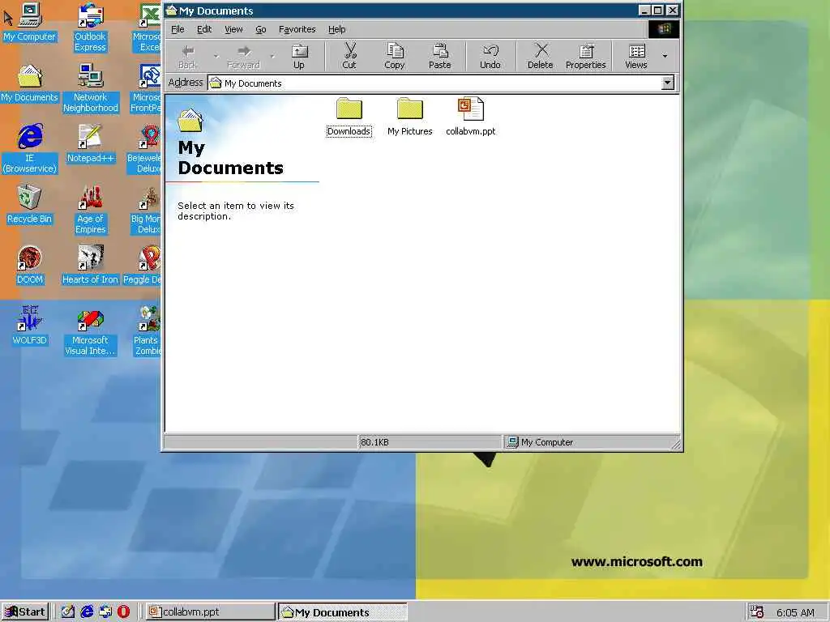Delete the selected item via toolbar

coord(540,56)
